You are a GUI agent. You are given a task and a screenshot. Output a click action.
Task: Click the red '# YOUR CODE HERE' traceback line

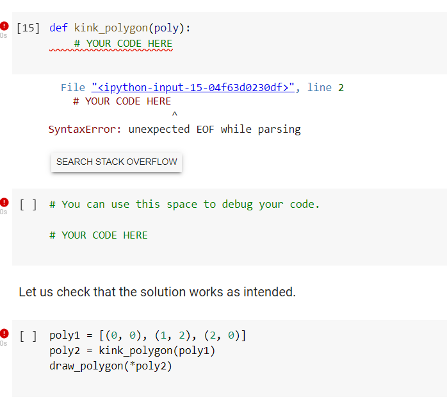pos(122,101)
